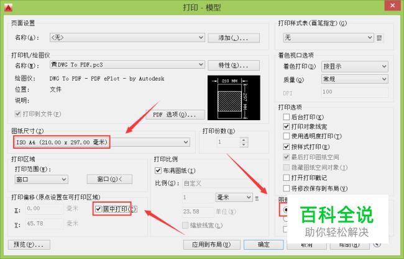Click the scale value field showing 1
This screenshot has height=259, width=404.
tap(198, 198)
